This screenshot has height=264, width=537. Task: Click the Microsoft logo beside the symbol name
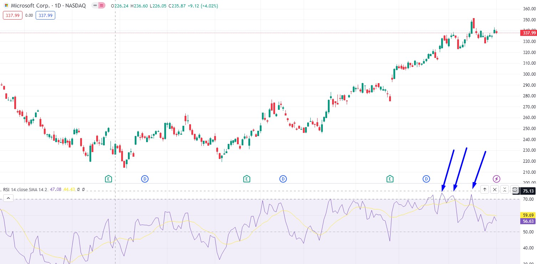[6, 6]
